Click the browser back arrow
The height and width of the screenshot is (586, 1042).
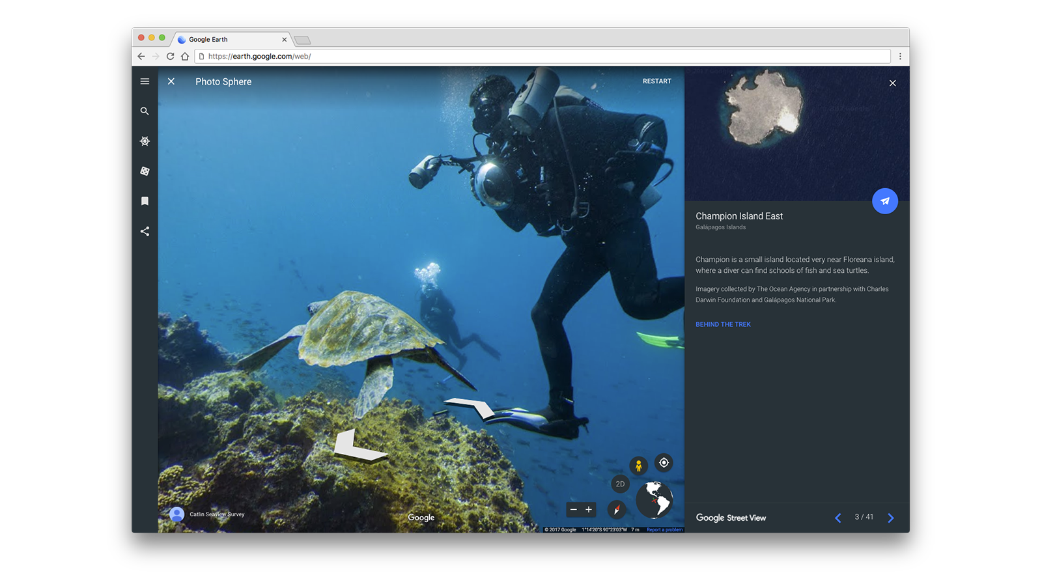[141, 57]
